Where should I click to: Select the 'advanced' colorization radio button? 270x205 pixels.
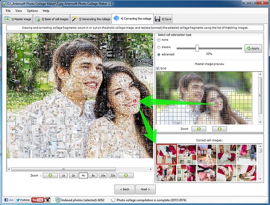pyautogui.click(x=159, y=55)
